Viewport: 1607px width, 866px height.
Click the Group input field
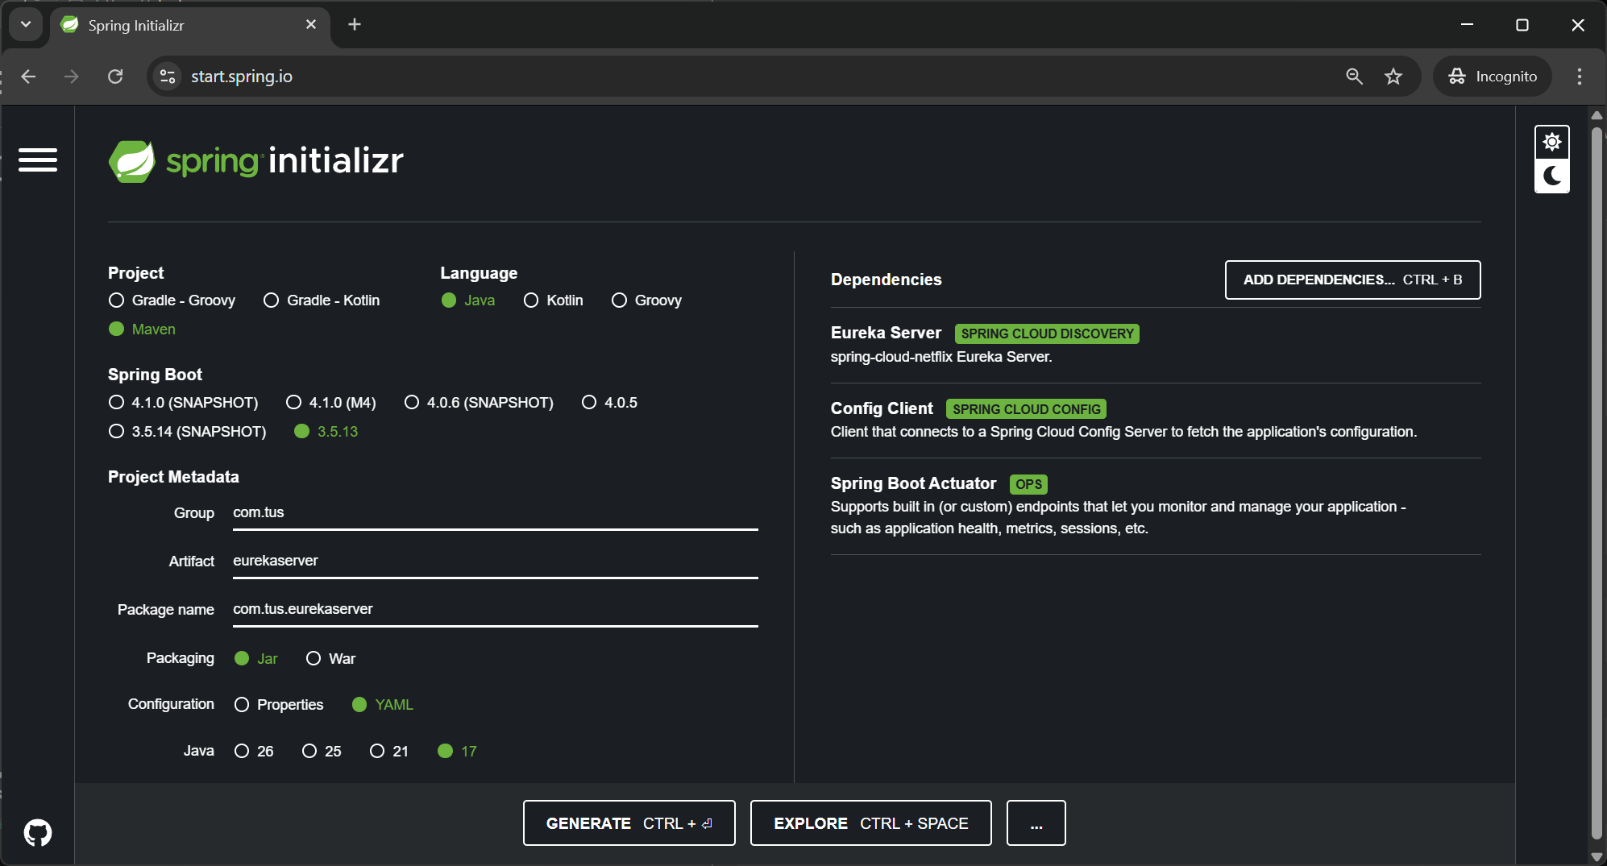point(496,513)
